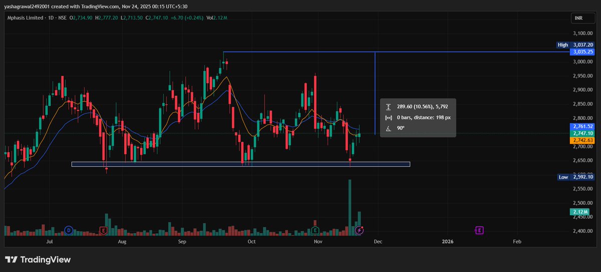Click the 3,100.00 price scale value

point(584,33)
